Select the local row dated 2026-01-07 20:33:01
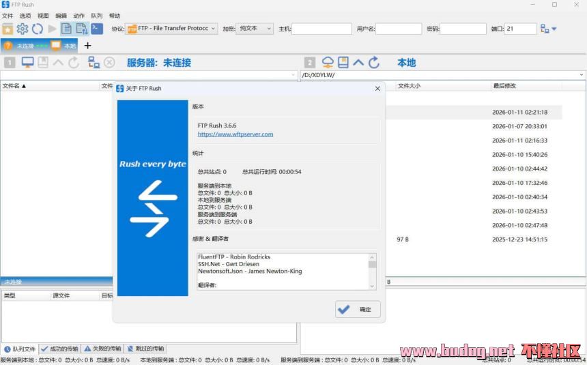The height and width of the screenshot is (365, 587). (x=474, y=126)
